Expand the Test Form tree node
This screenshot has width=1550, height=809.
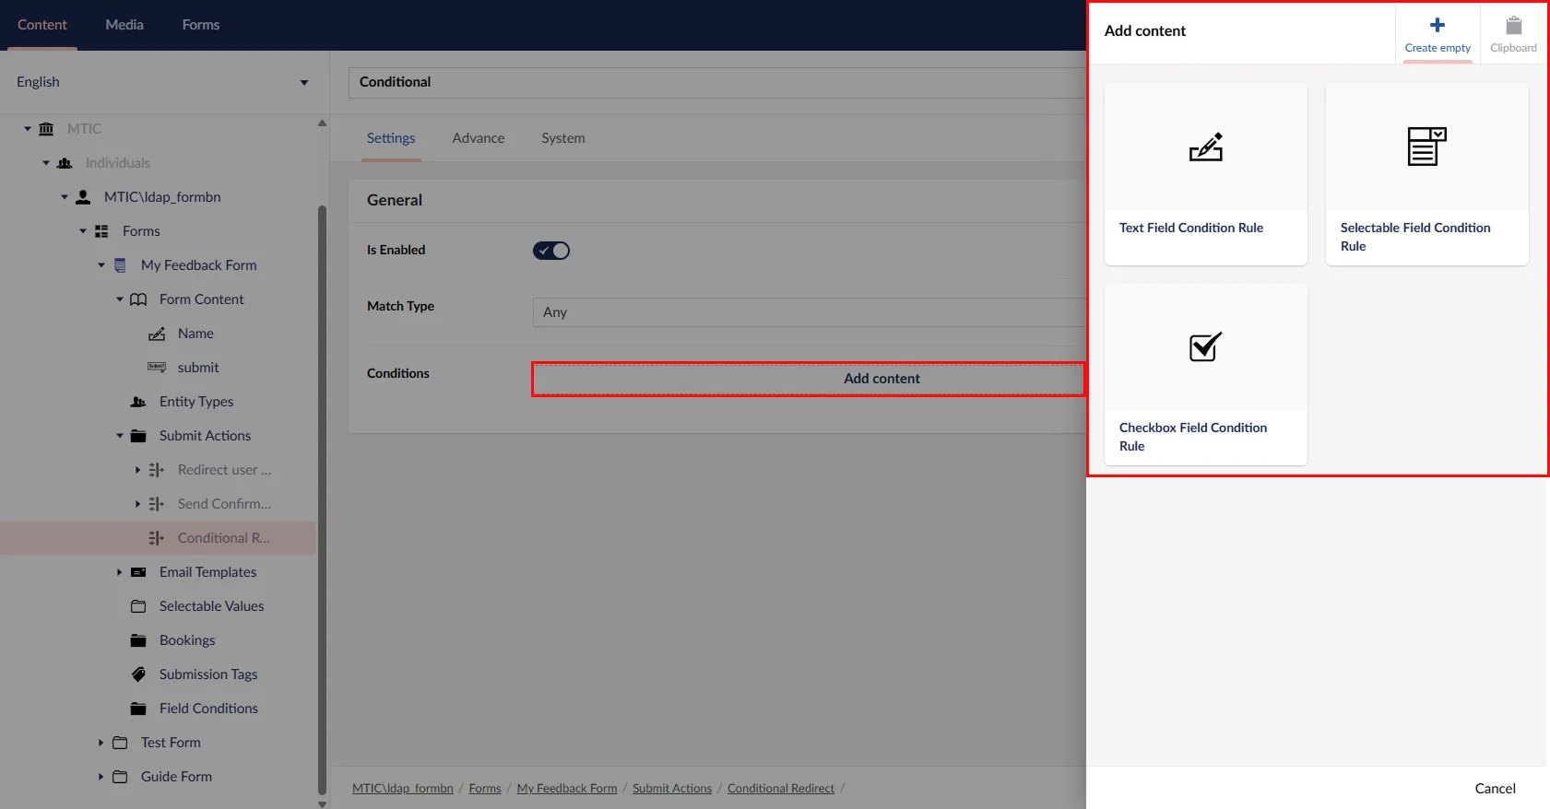coord(101,743)
